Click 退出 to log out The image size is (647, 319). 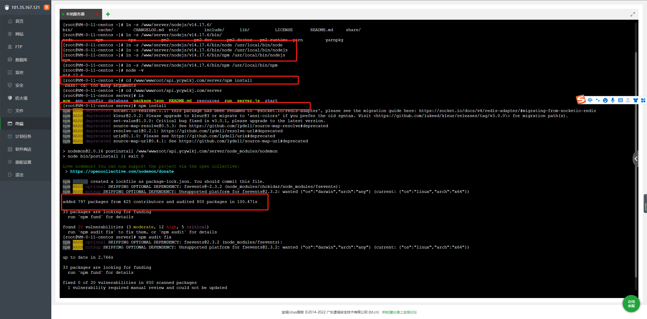[x=19, y=175]
